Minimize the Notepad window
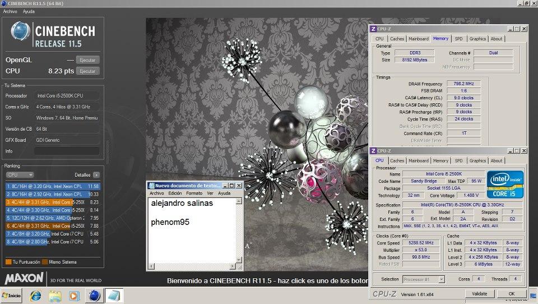 (225, 186)
